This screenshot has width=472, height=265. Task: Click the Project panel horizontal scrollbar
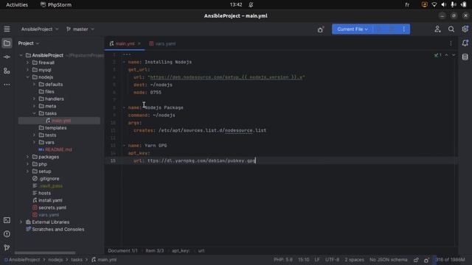tap(45, 252)
